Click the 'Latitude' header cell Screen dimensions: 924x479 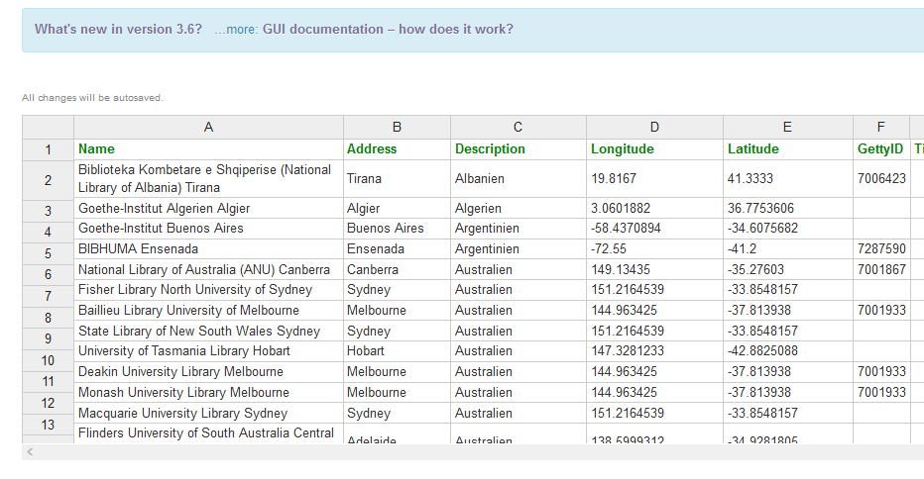(787, 149)
